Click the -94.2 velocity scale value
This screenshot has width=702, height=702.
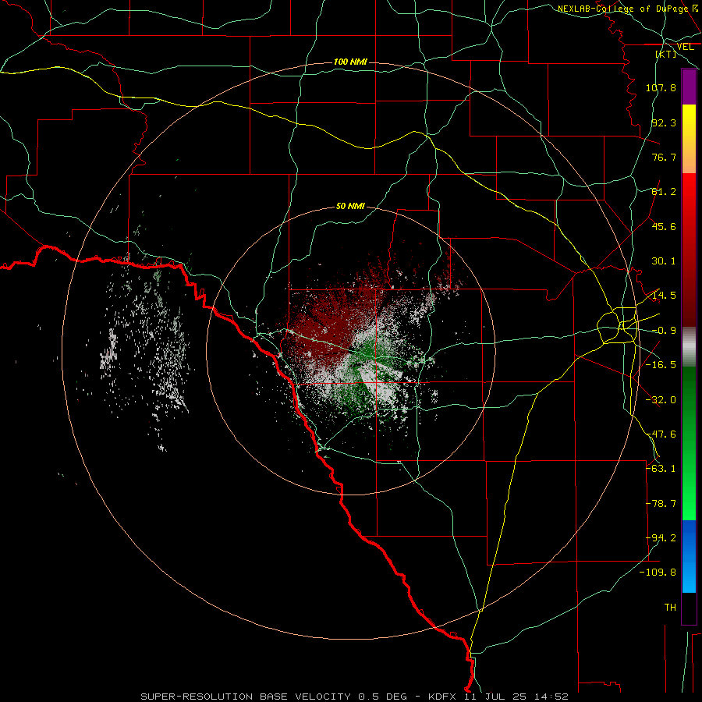(x=661, y=538)
